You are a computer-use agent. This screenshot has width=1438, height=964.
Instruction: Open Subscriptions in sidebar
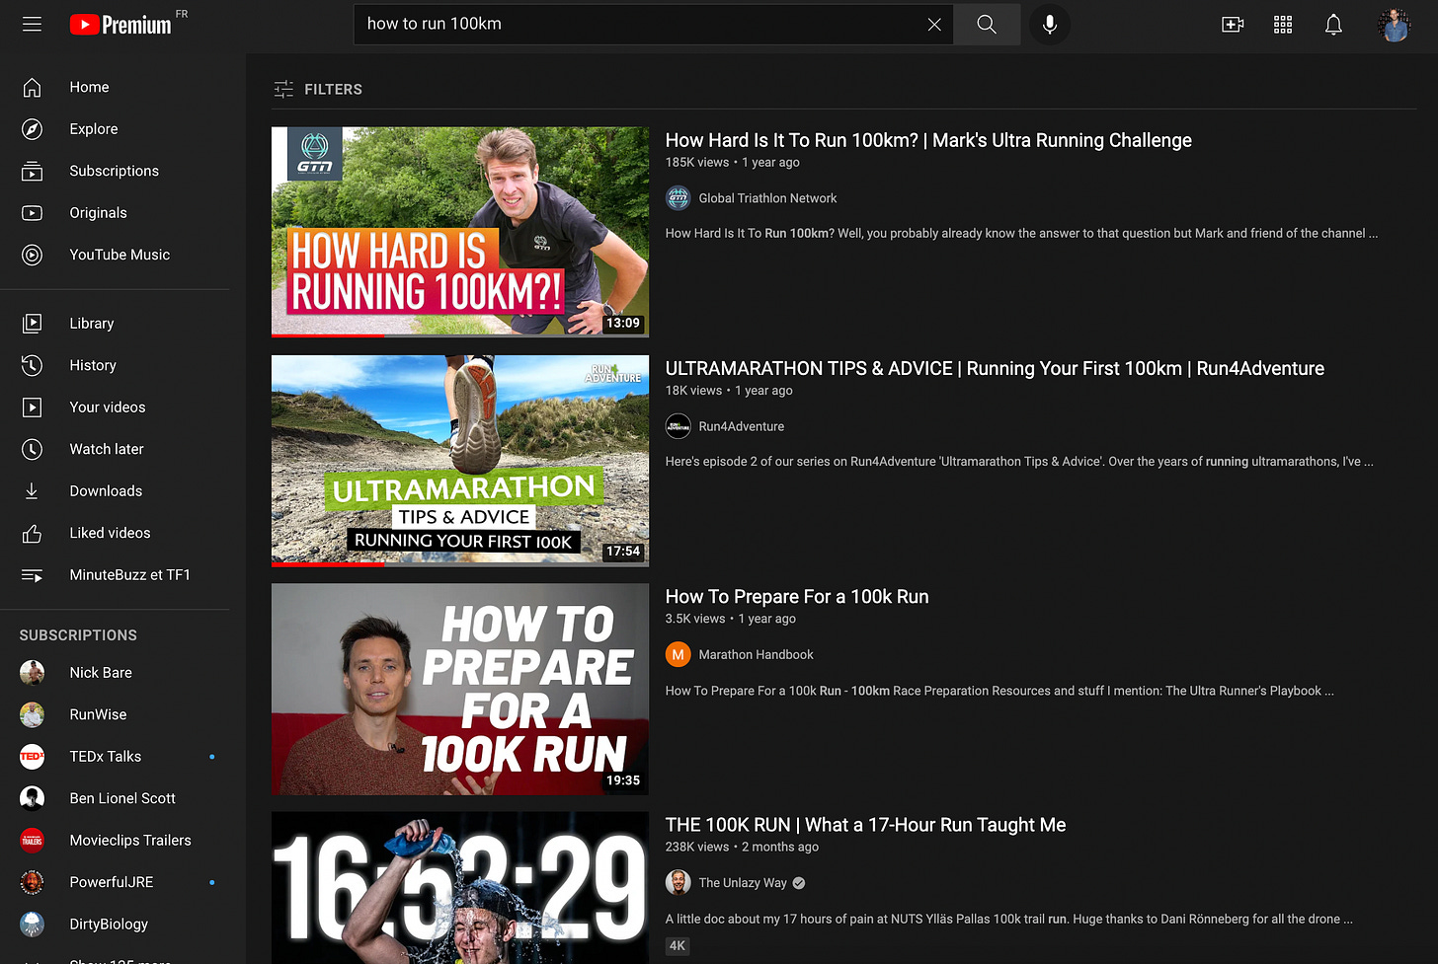pos(115,171)
